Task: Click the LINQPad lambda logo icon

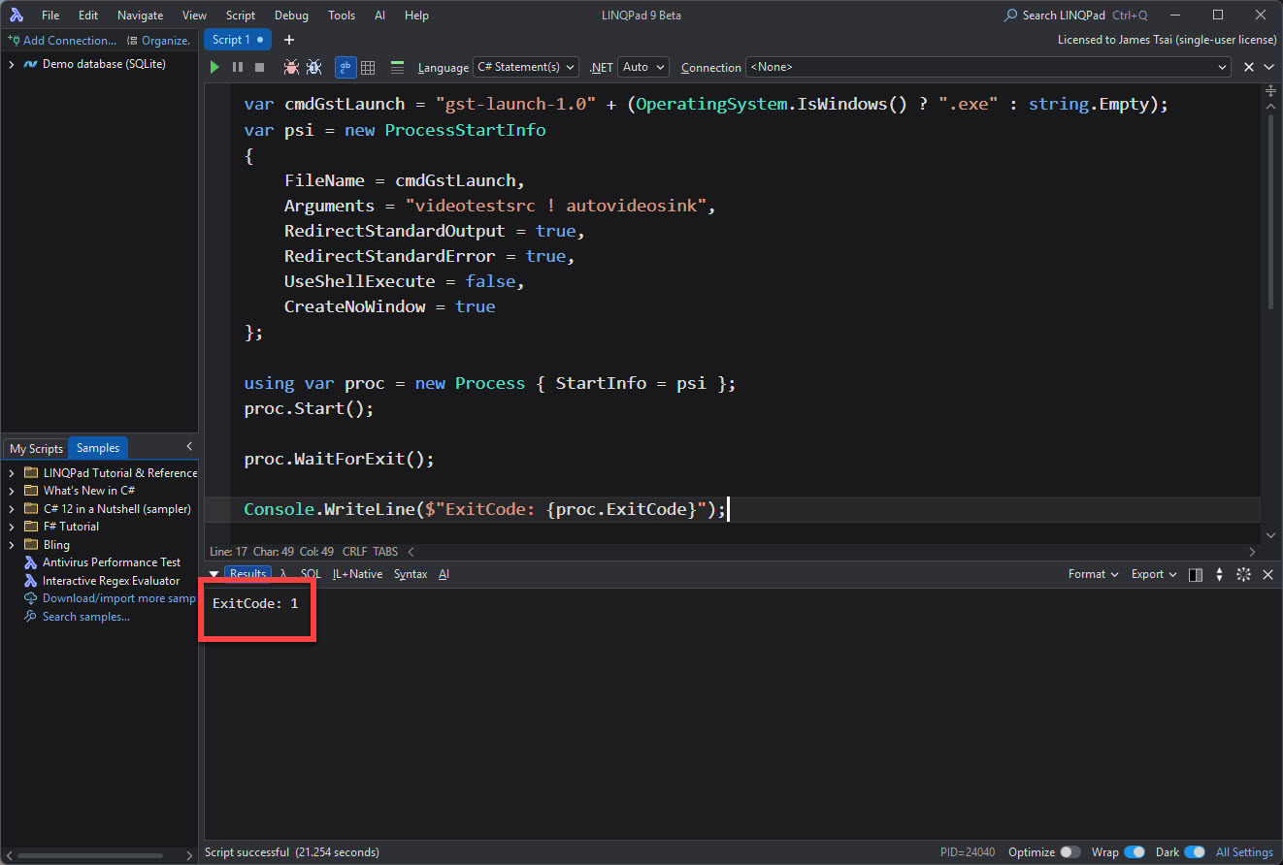Action: pyautogui.click(x=16, y=16)
